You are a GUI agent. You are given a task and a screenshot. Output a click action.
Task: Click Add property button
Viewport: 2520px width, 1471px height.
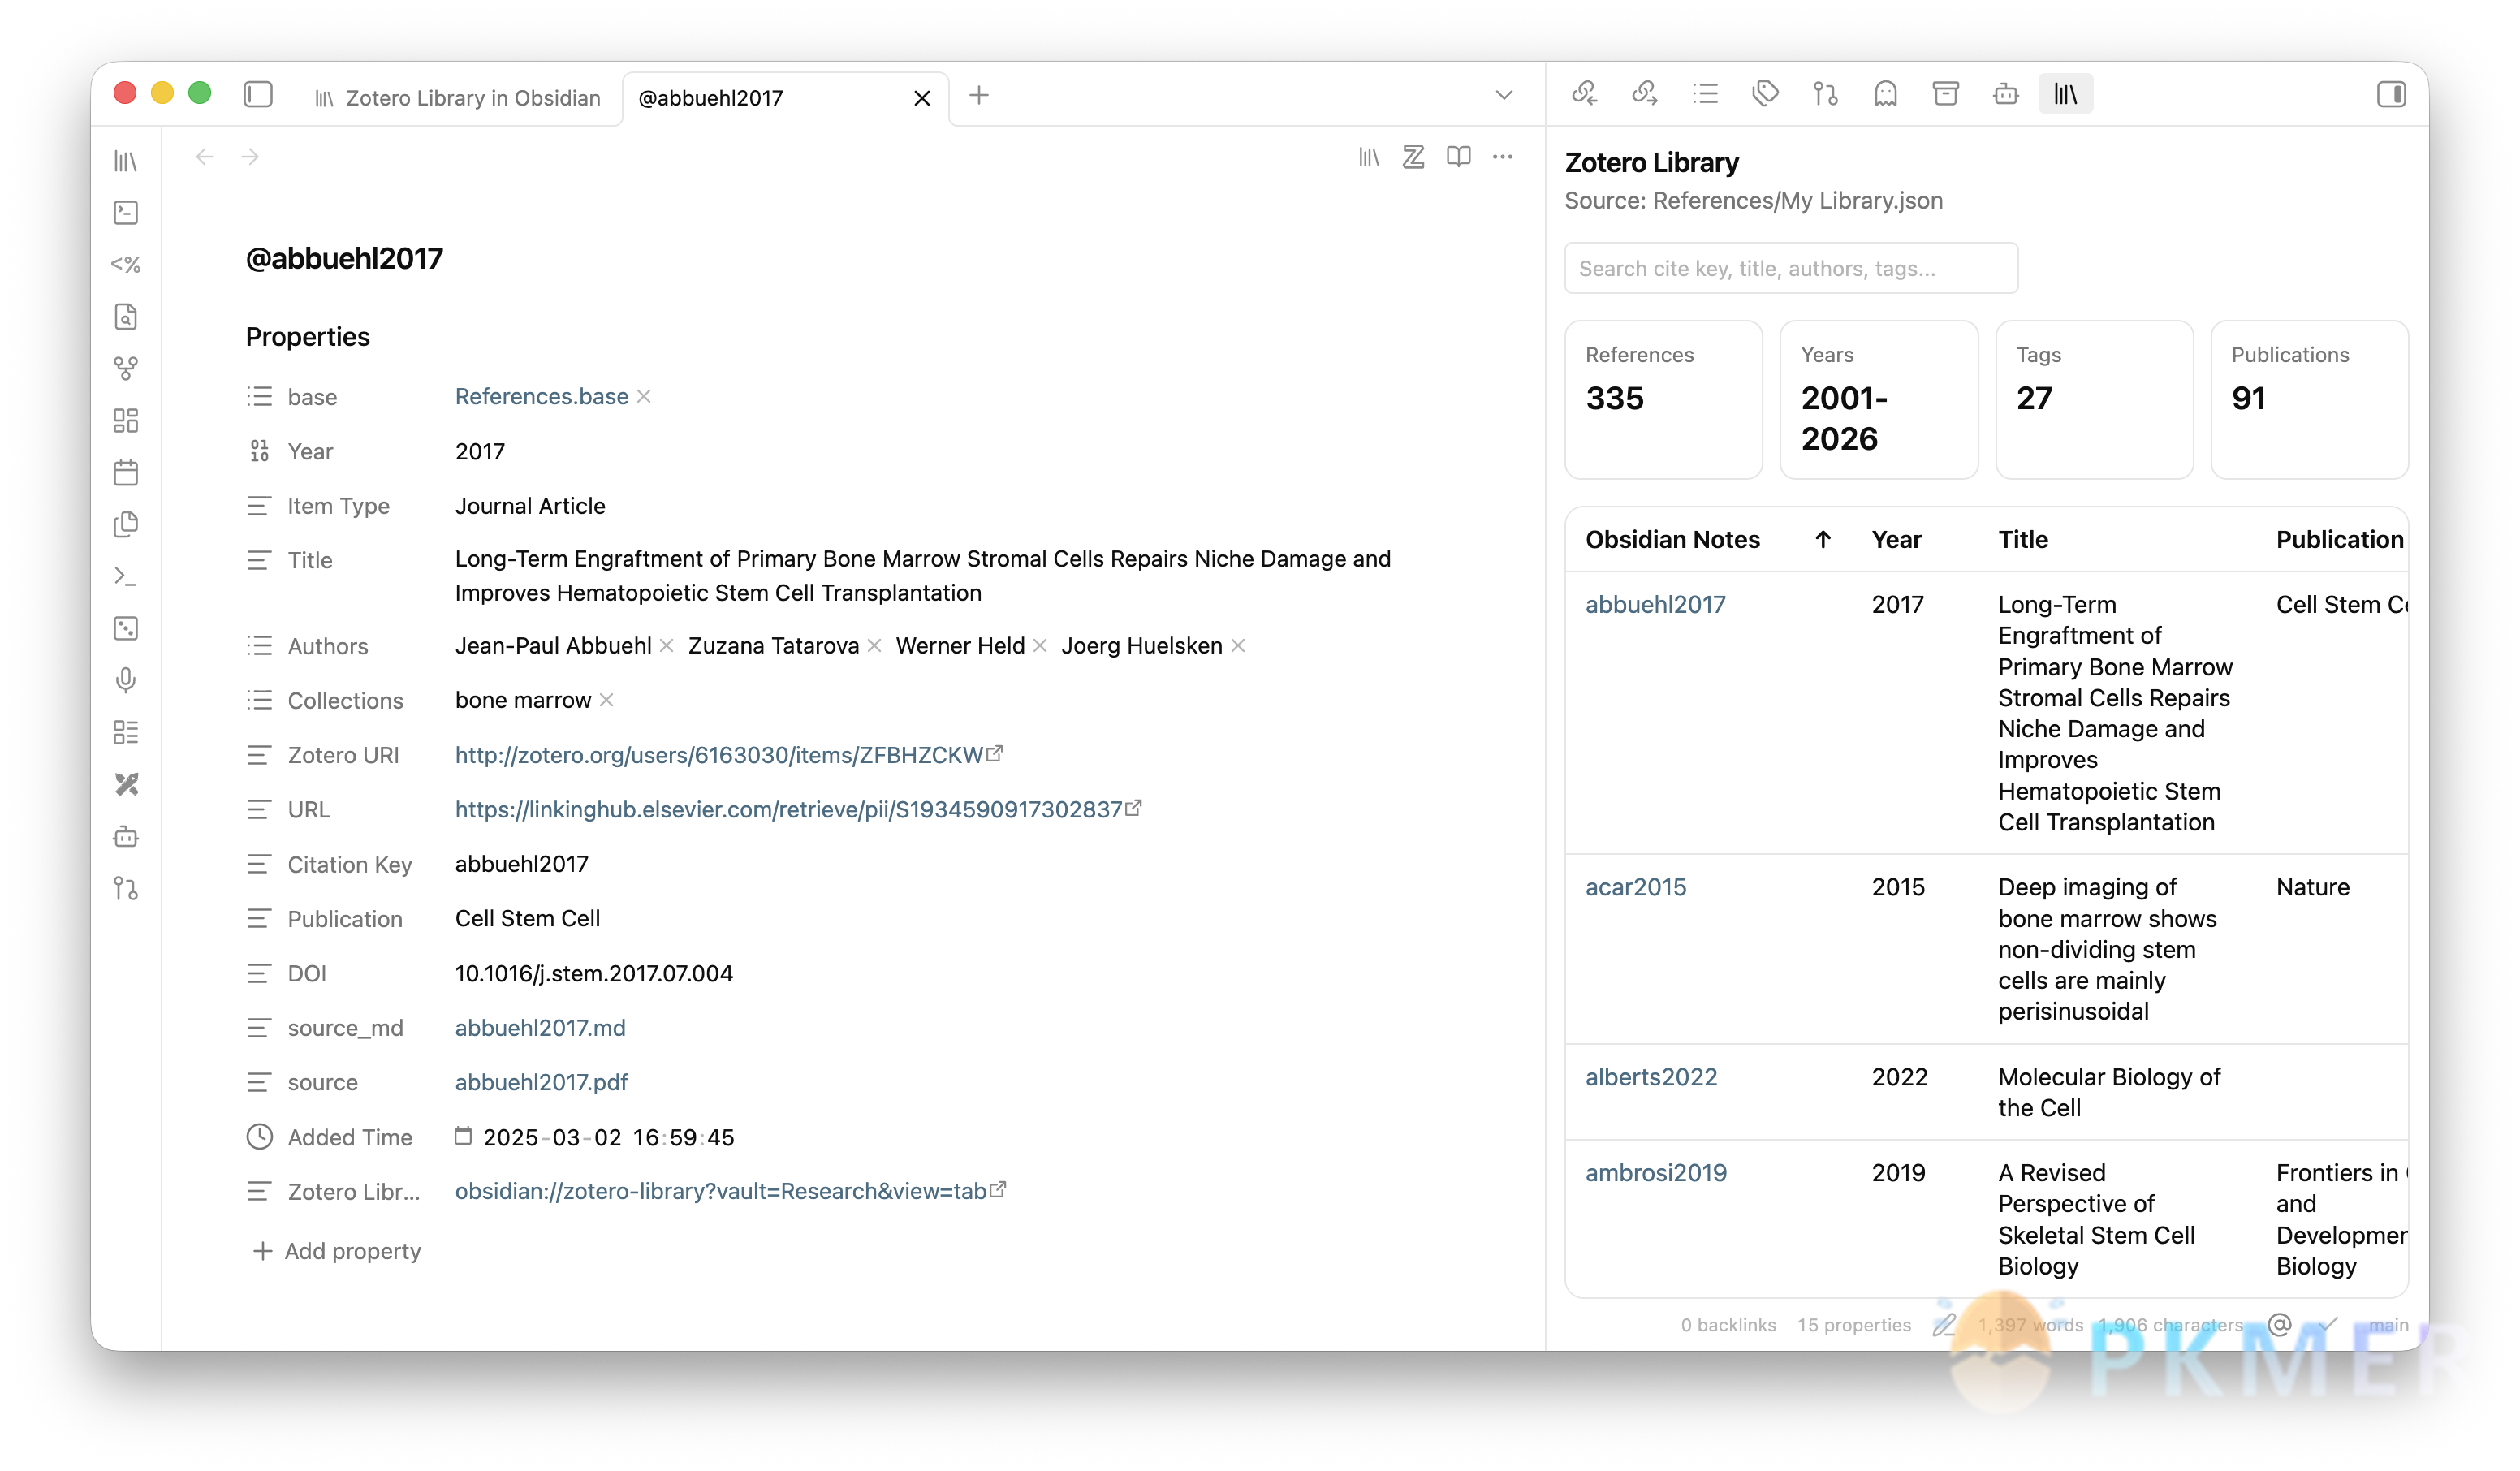[337, 1251]
